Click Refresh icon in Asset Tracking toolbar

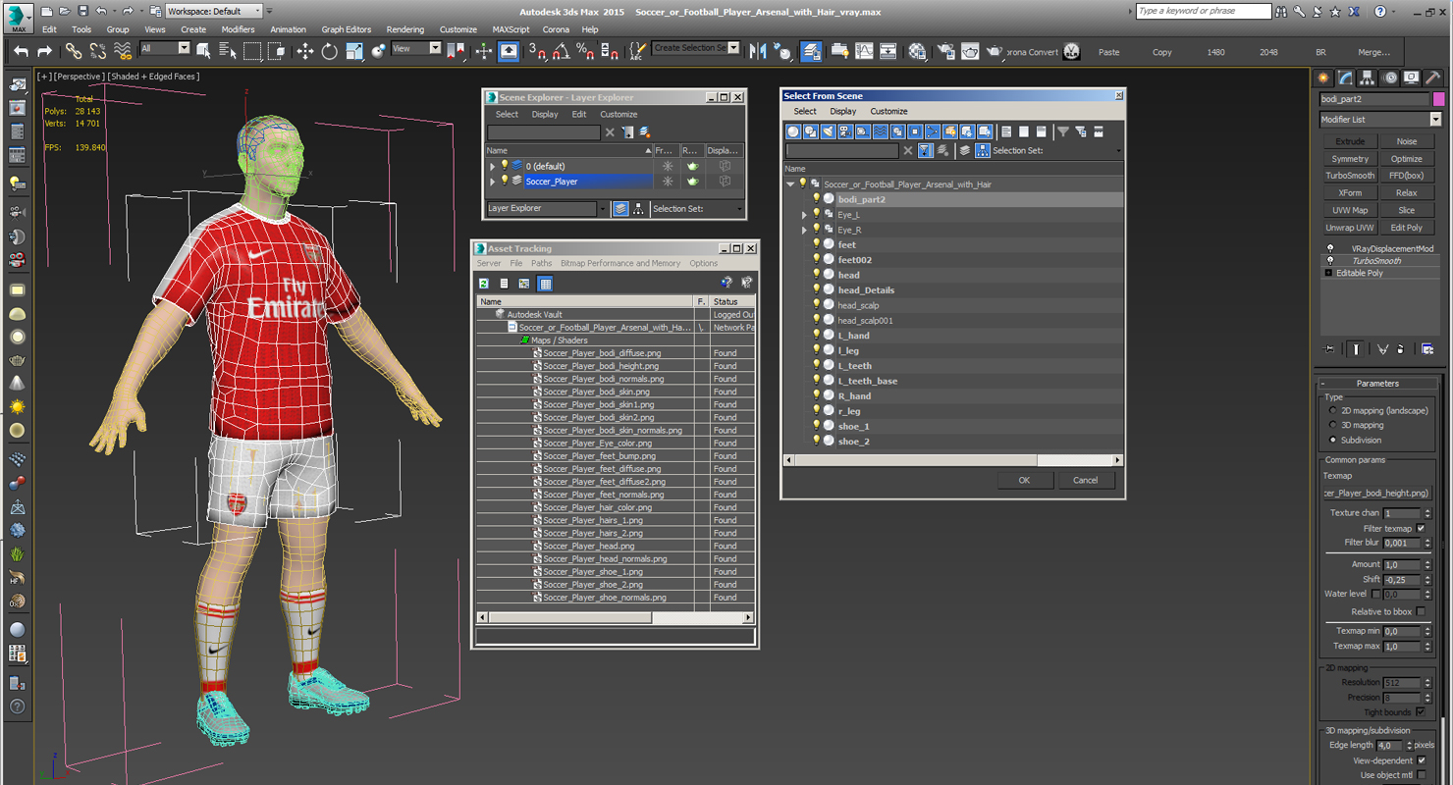pyautogui.click(x=484, y=284)
